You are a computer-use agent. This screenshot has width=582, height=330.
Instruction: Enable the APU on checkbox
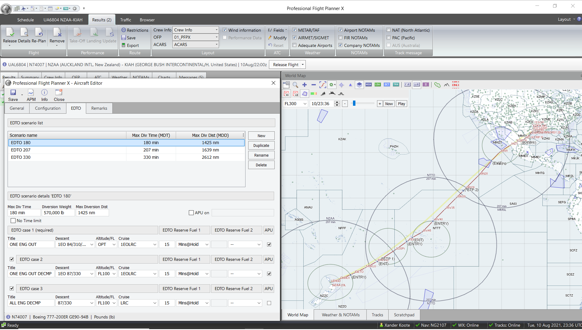(x=191, y=213)
